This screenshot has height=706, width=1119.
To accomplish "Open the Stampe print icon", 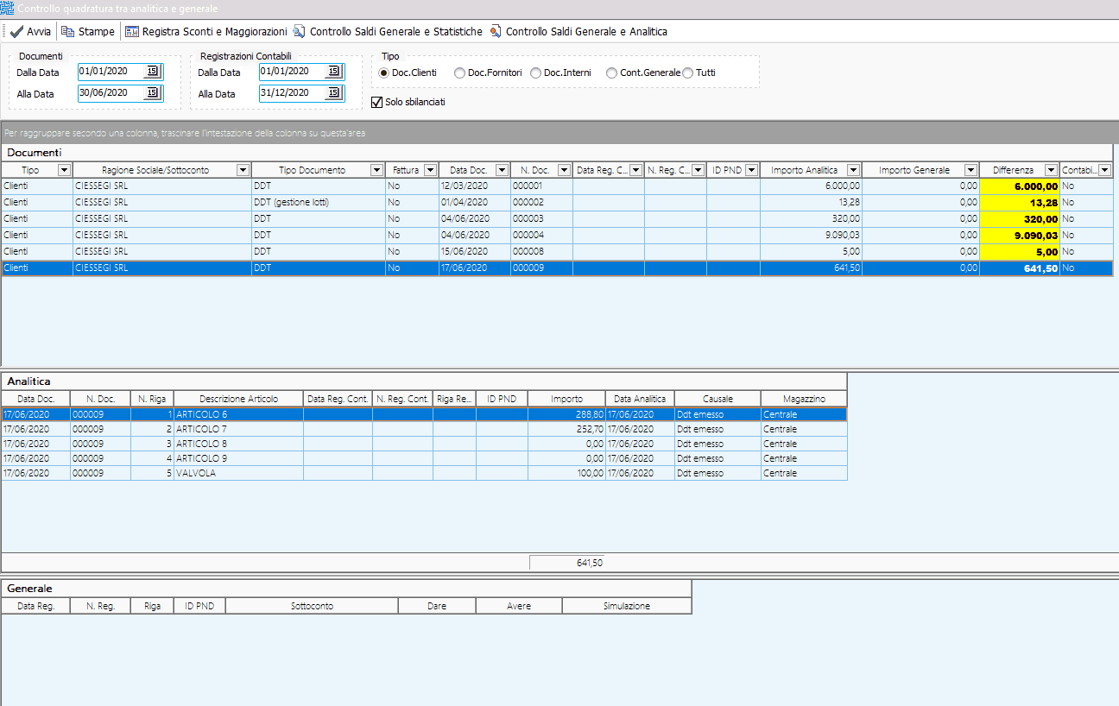I will point(67,31).
